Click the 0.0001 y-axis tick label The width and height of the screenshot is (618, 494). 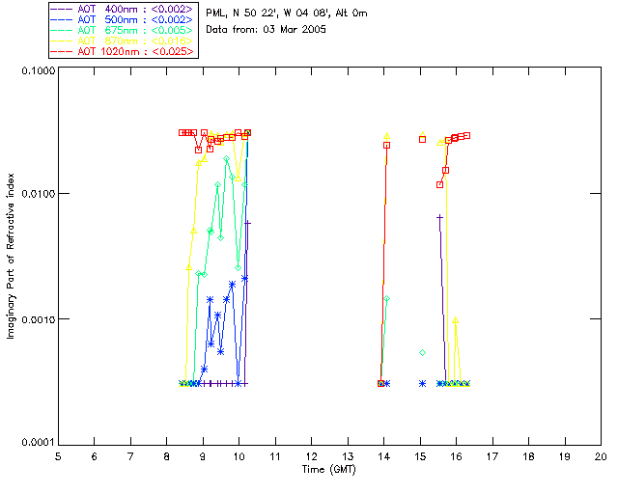(38, 443)
